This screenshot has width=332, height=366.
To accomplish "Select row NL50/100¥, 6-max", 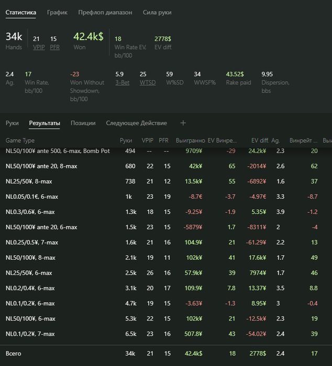I will click(166, 318).
